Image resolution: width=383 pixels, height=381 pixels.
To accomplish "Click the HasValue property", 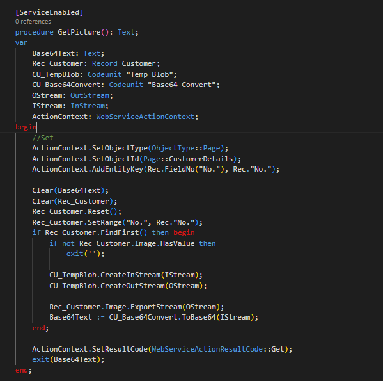I will [x=177, y=243].
